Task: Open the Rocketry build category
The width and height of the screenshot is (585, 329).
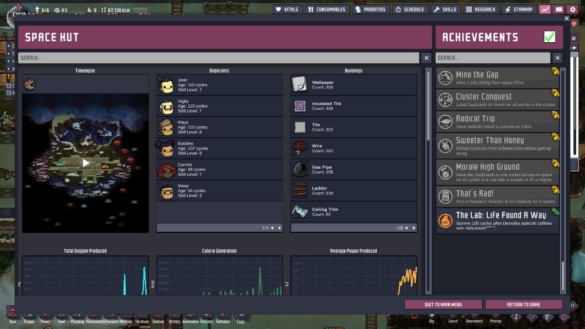Action: click(207, 318)
